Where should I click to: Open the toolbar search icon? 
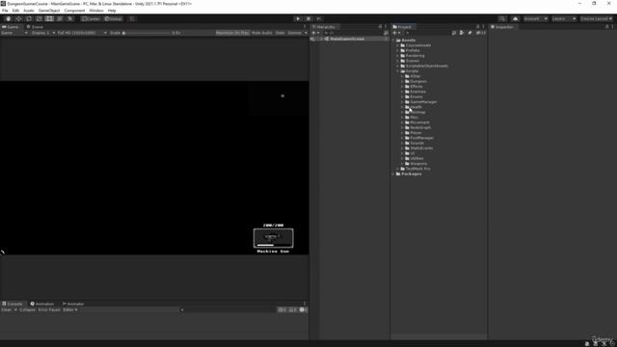pos(502,19)
